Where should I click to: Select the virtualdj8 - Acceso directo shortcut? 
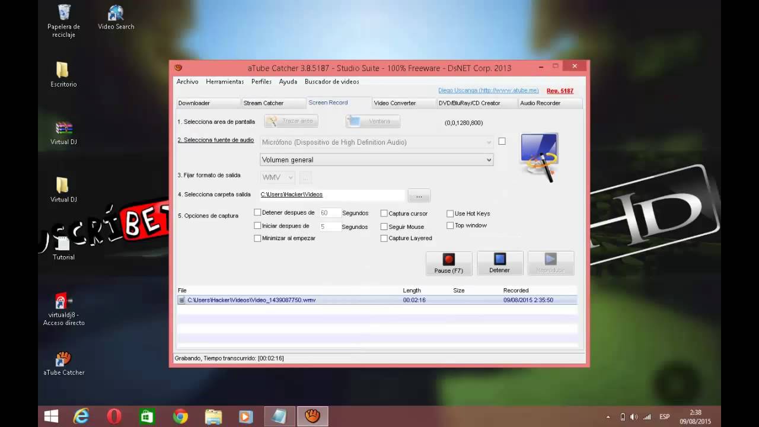[63, 309]
